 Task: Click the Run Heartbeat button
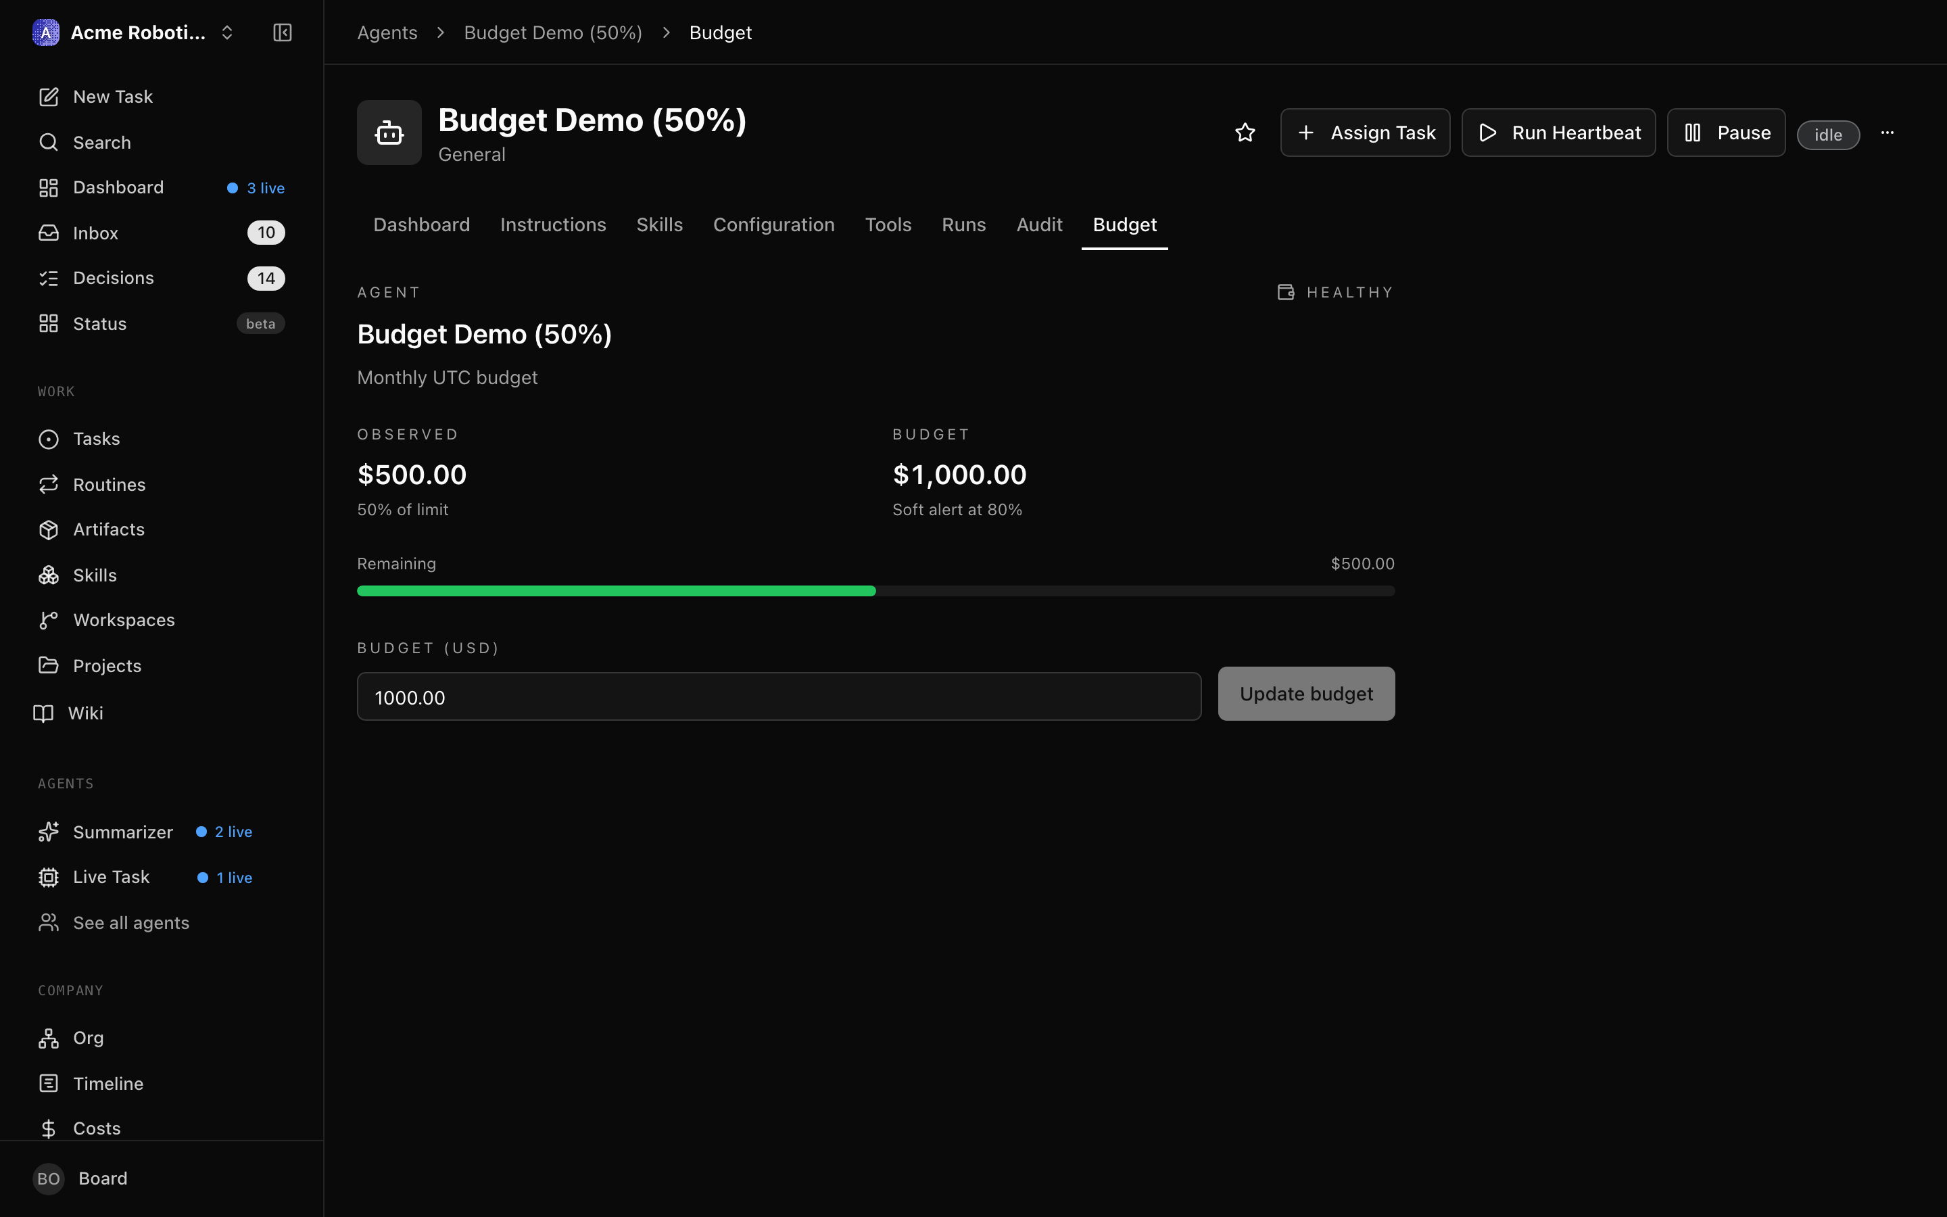[1558, 133]
